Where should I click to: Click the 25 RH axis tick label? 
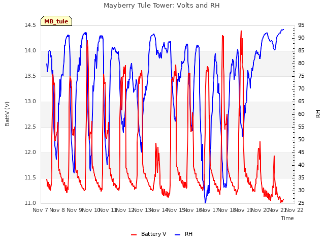[x=301, y=203]
